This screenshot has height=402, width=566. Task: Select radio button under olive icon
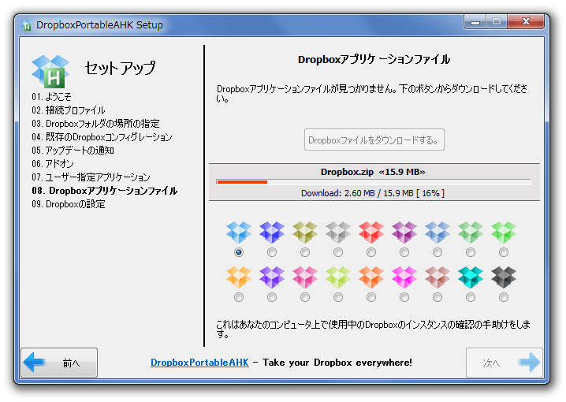click(x=305, y=252)
